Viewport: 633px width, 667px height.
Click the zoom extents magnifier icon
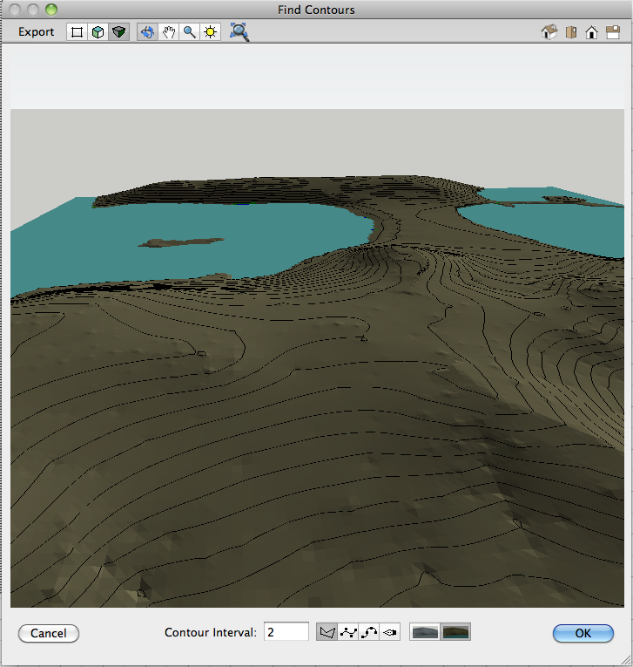click(x=239, y=32)
